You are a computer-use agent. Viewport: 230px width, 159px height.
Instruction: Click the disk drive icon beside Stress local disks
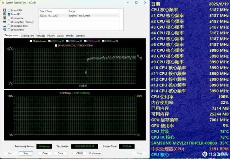tap(5, 26)
